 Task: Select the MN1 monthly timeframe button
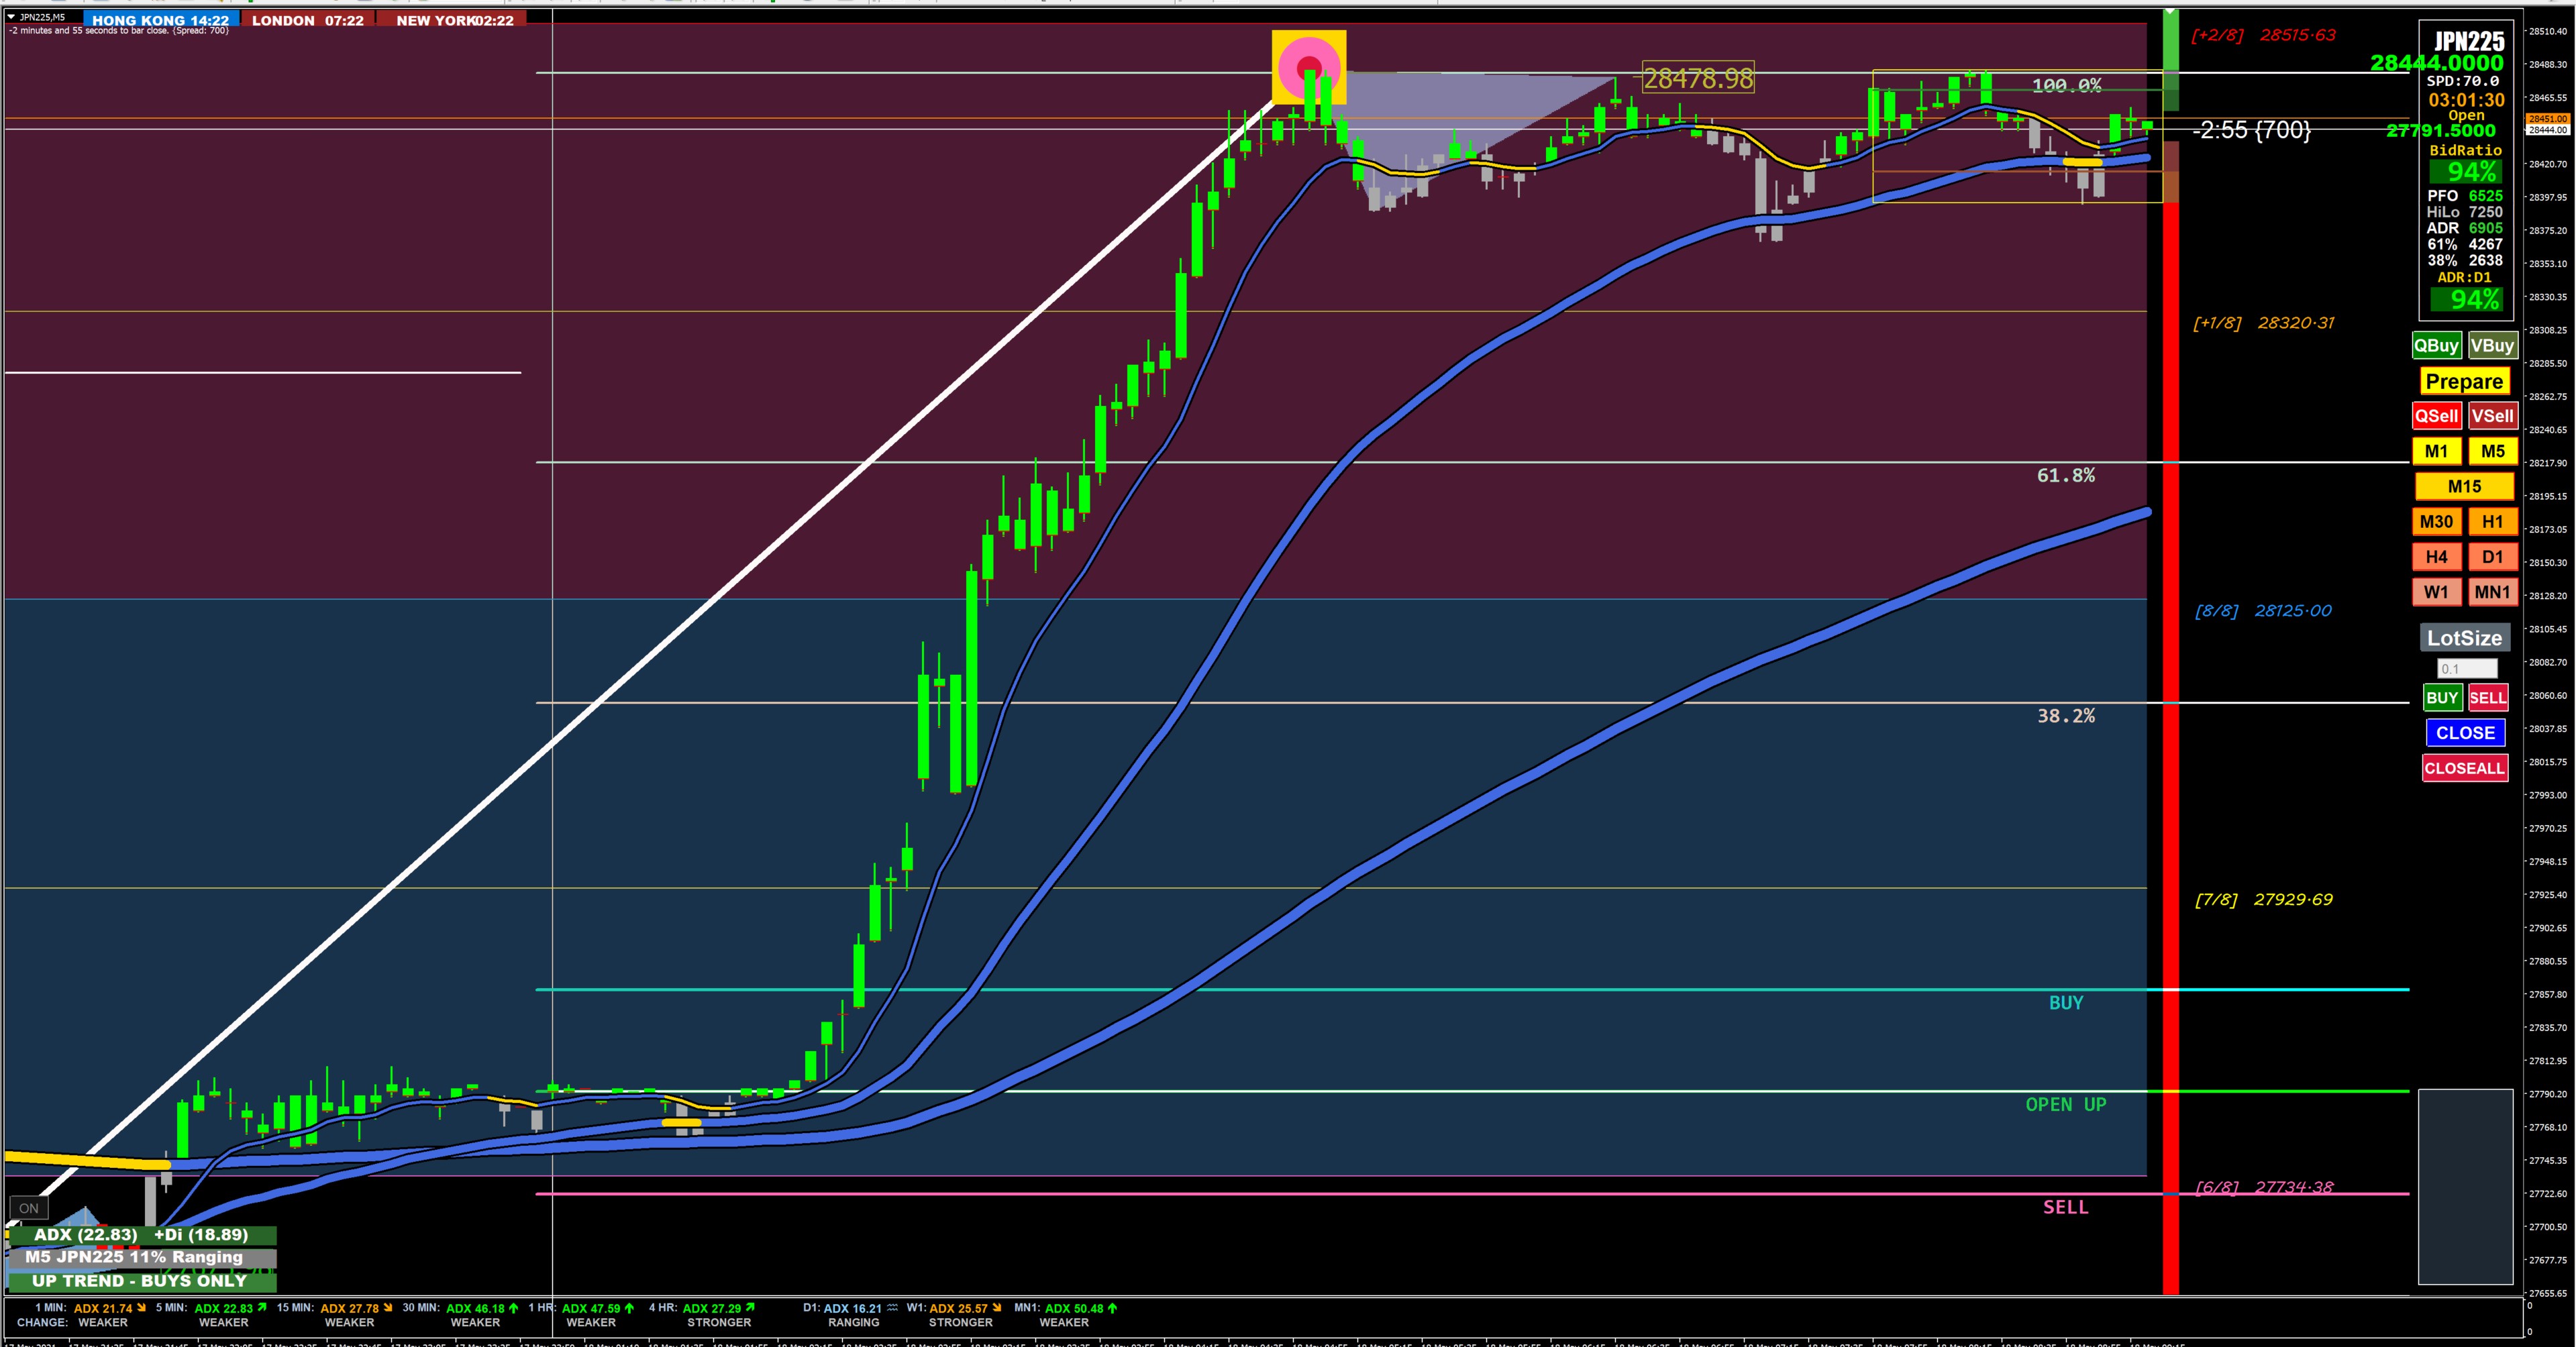tap(2492, 592)
